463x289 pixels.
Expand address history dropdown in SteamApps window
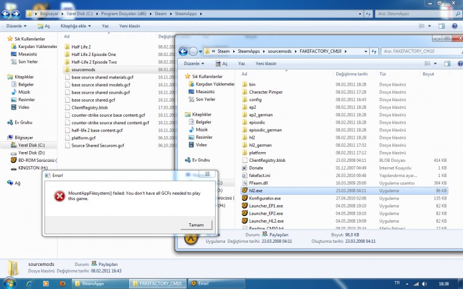[x=359, y=13]
